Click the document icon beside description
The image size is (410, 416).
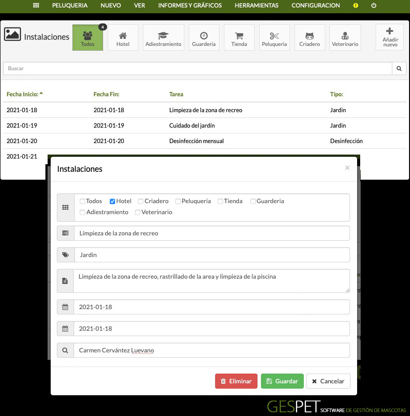[x=65, y=281]
